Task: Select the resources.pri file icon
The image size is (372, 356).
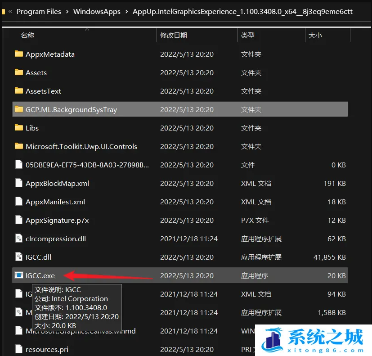Action: point(18,349)
